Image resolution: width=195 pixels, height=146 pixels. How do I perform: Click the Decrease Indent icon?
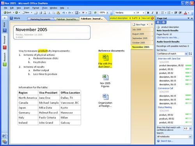coord(175,13)
